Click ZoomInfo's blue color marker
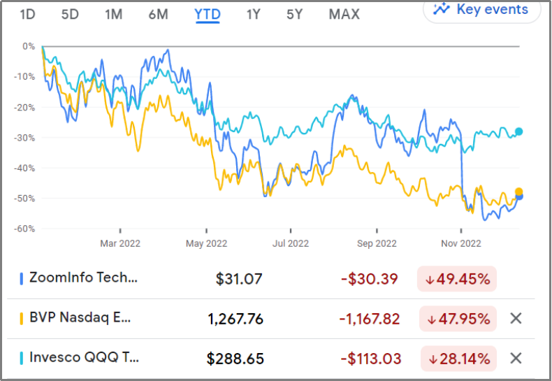Viewport: 552px width, 381px height. tap(22, 278)
